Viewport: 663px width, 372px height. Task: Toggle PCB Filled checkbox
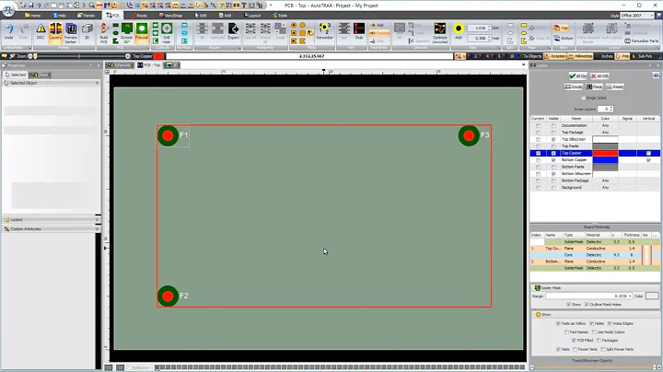(574, 341)
